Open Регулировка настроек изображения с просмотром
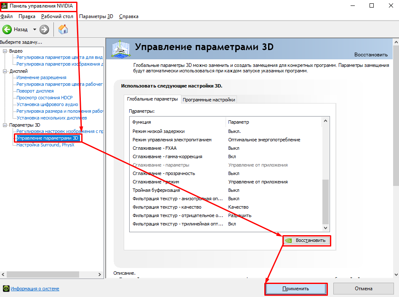 (59, 132)
